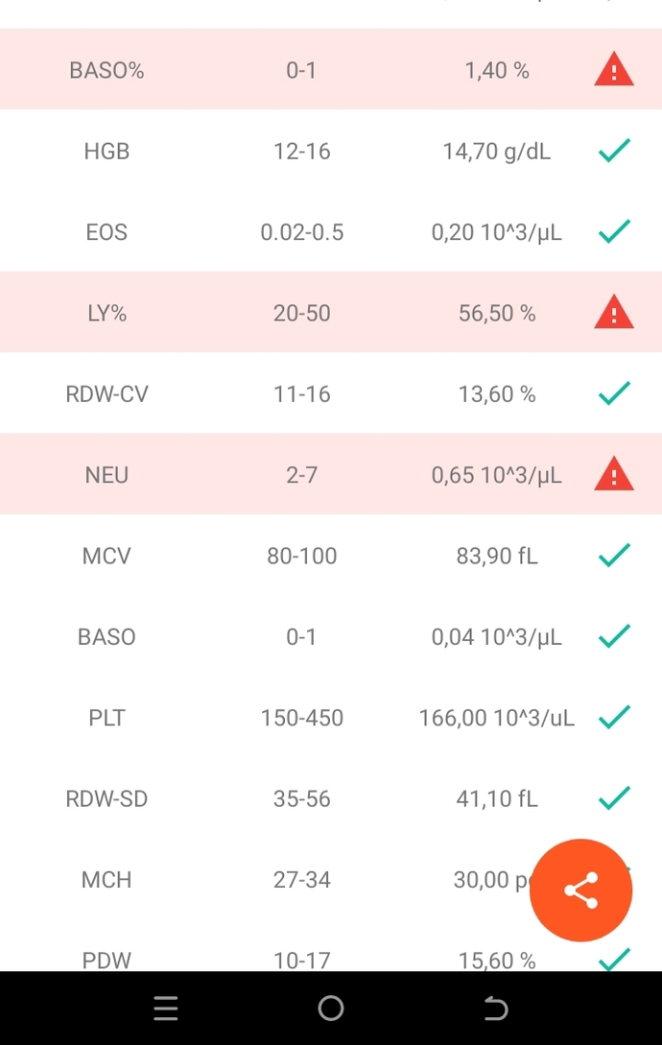Tap Android back navigation button

496,1009
